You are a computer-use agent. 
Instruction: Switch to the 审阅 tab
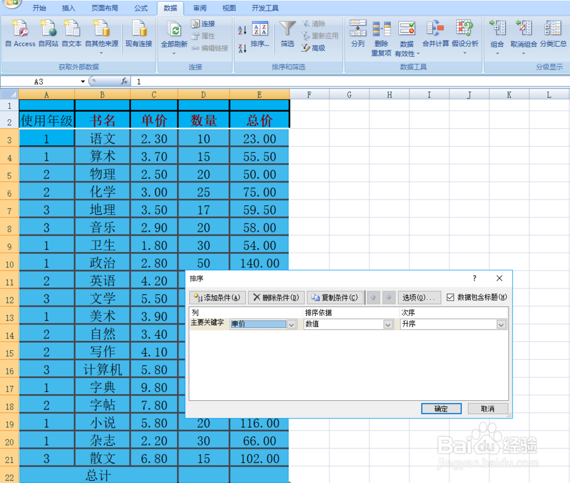tap(199, 8)
